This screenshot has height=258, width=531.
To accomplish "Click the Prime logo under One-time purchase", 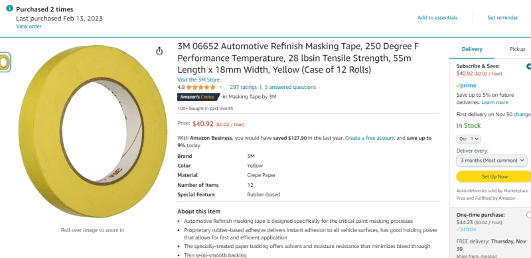I will point(466,229).
